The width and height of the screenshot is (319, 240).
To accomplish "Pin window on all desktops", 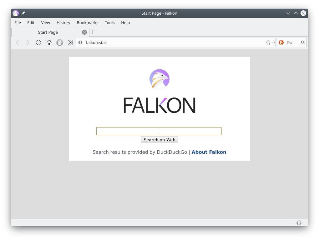I will (23, 13).
